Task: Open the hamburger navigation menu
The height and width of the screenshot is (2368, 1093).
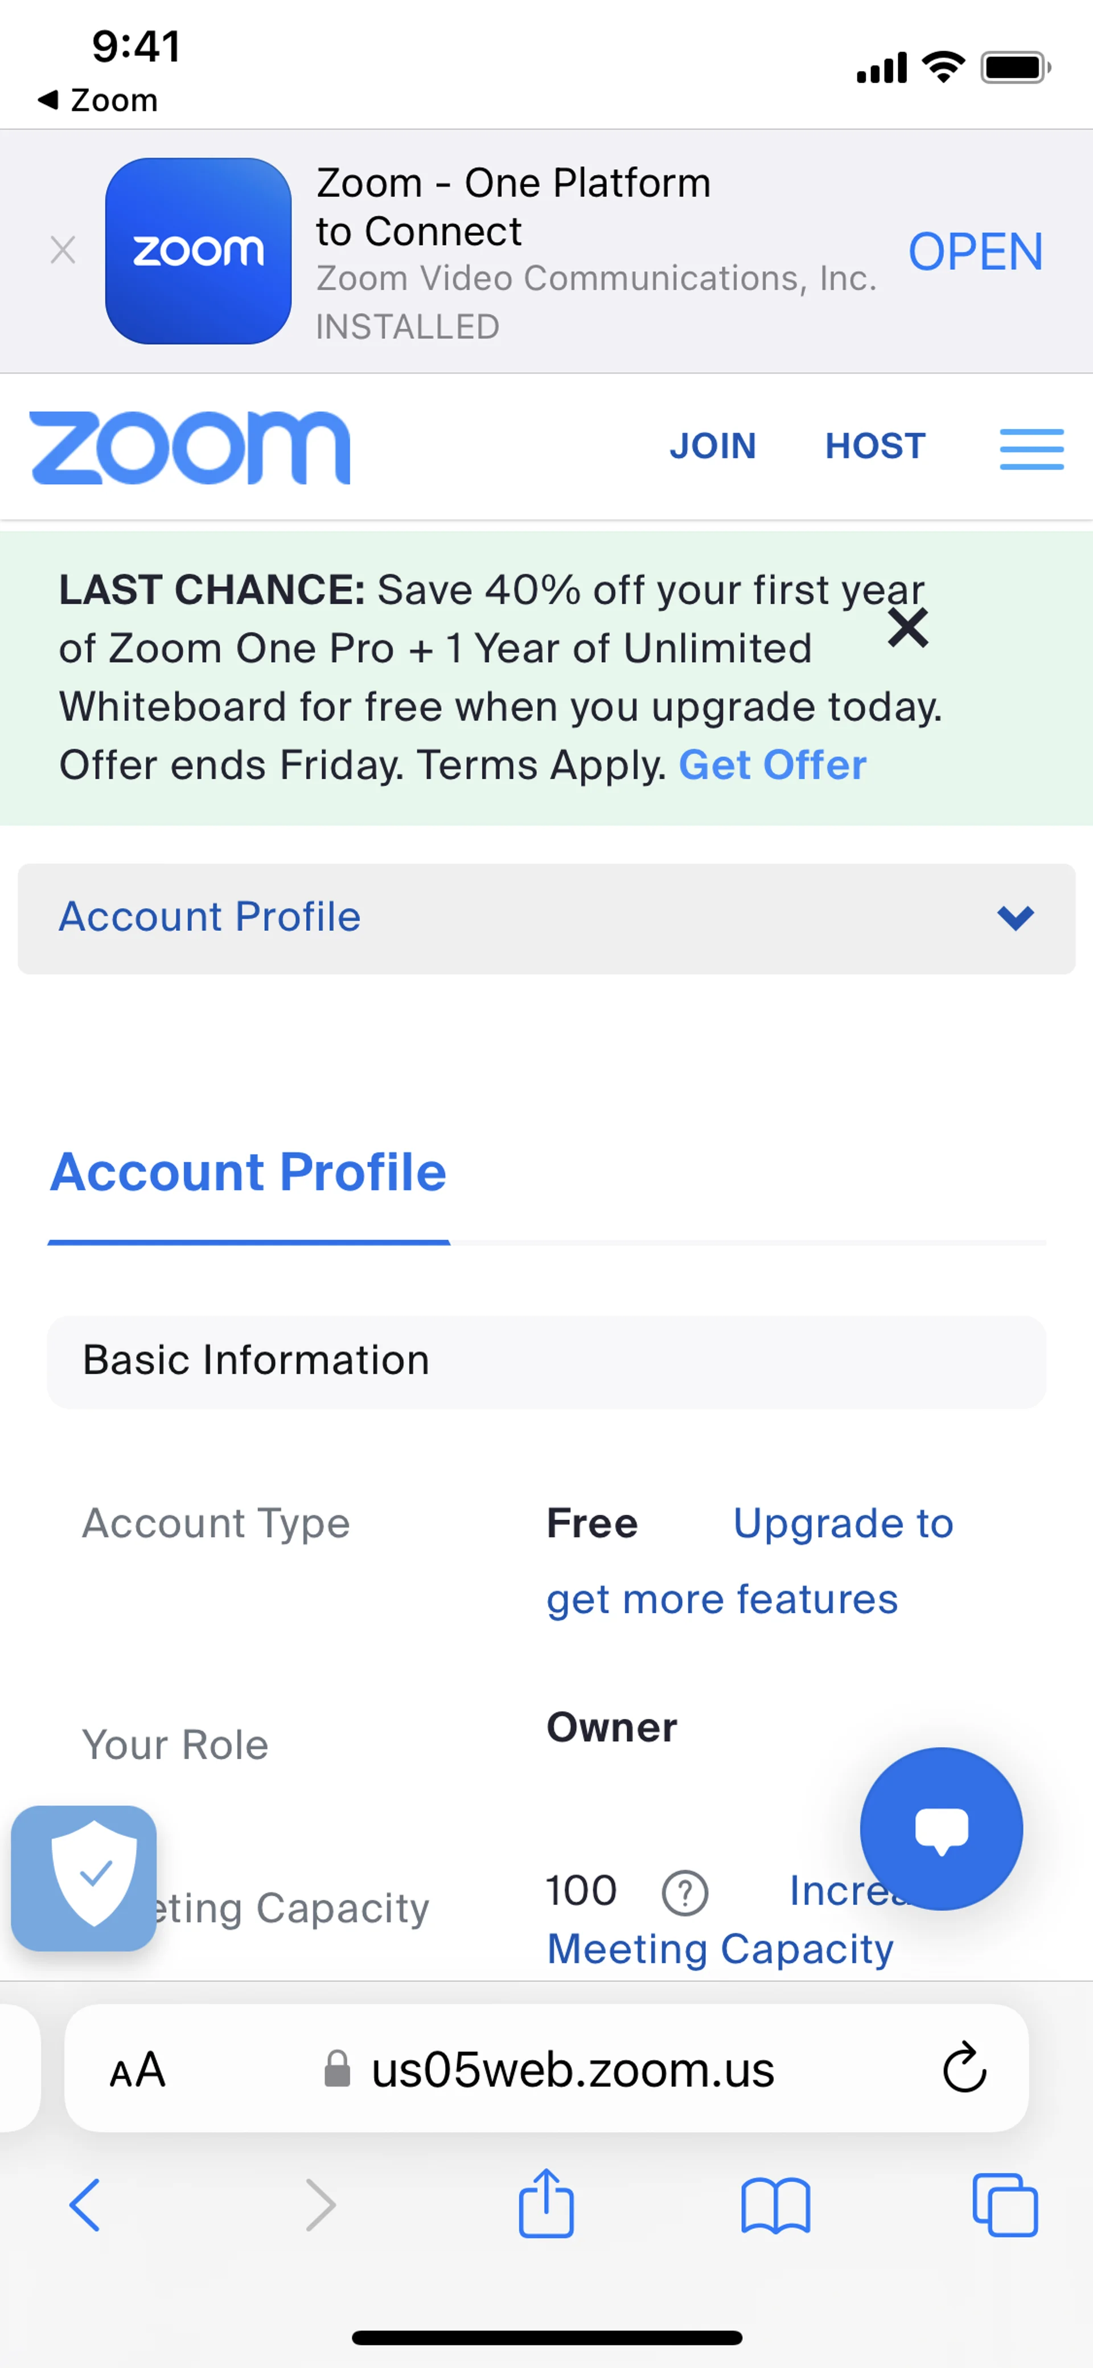Action: pyautogui.click(x=1032, y=449)
